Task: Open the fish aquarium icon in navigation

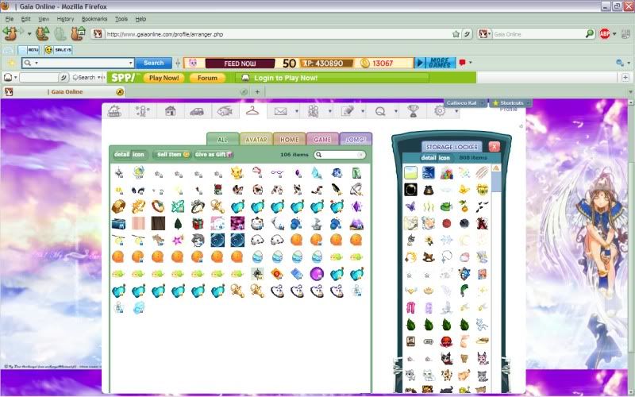Action: tap(225, 110)
